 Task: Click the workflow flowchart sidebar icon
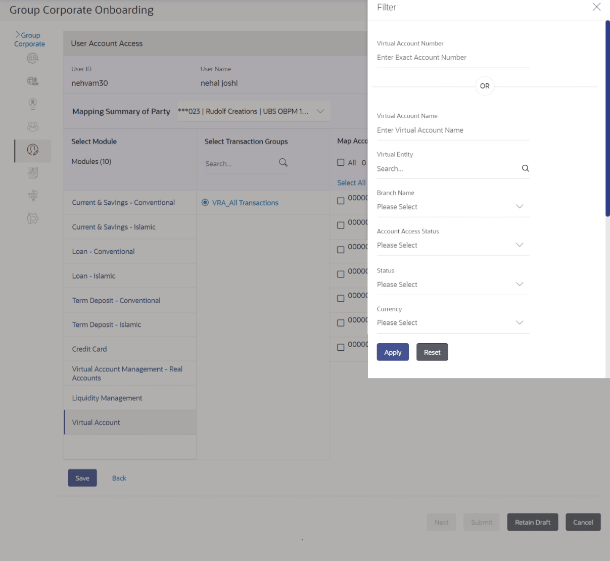click(x=33, y=196)
